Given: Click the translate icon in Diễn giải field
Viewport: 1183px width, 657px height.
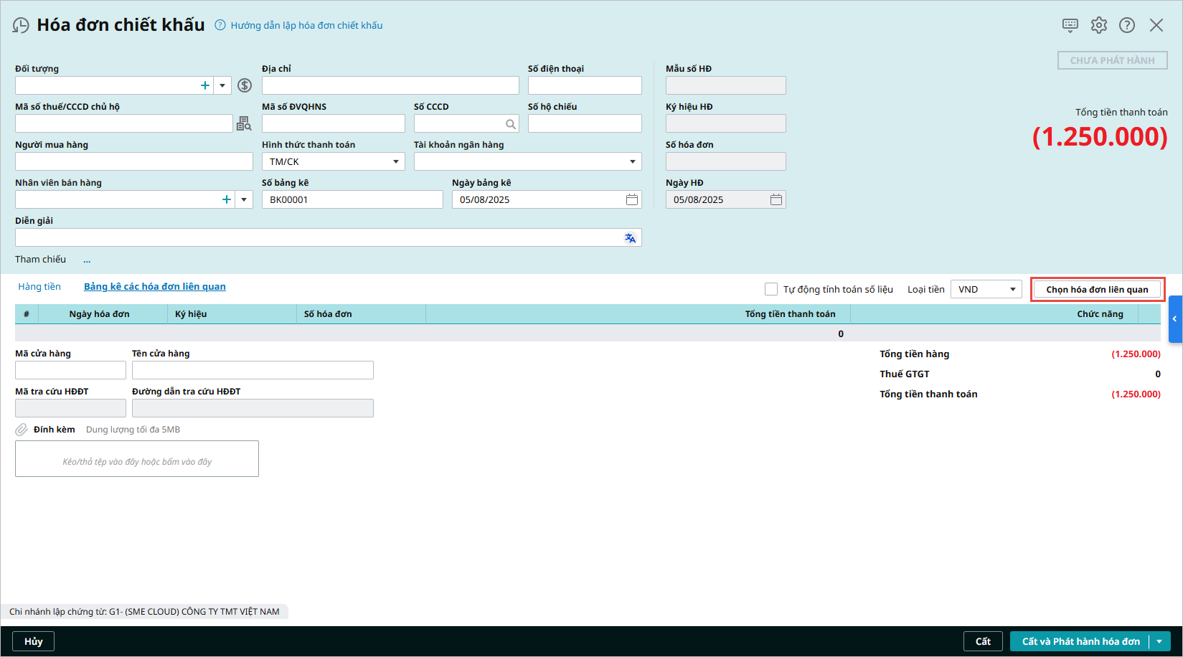Looking at the screenshot, I should (x=630, y=238).
